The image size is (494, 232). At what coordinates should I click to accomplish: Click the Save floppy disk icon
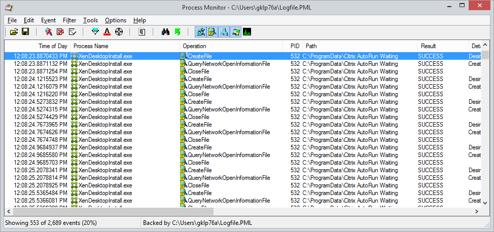[x=25, y=32]
